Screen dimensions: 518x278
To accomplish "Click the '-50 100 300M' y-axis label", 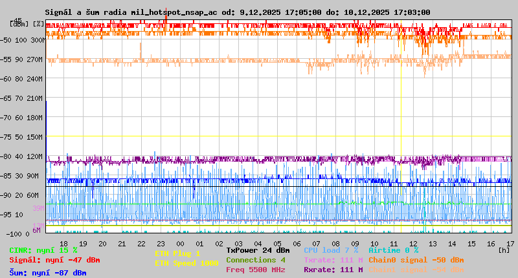I will [23, 40].
